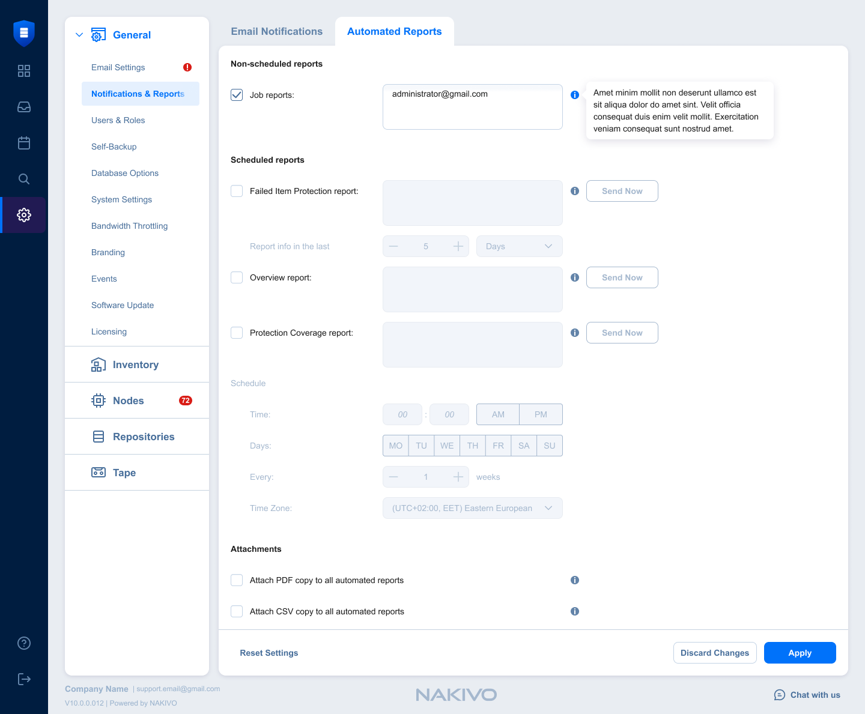
Task: Select Users & Roles in settings menu
Action: [x=118, y=120]
